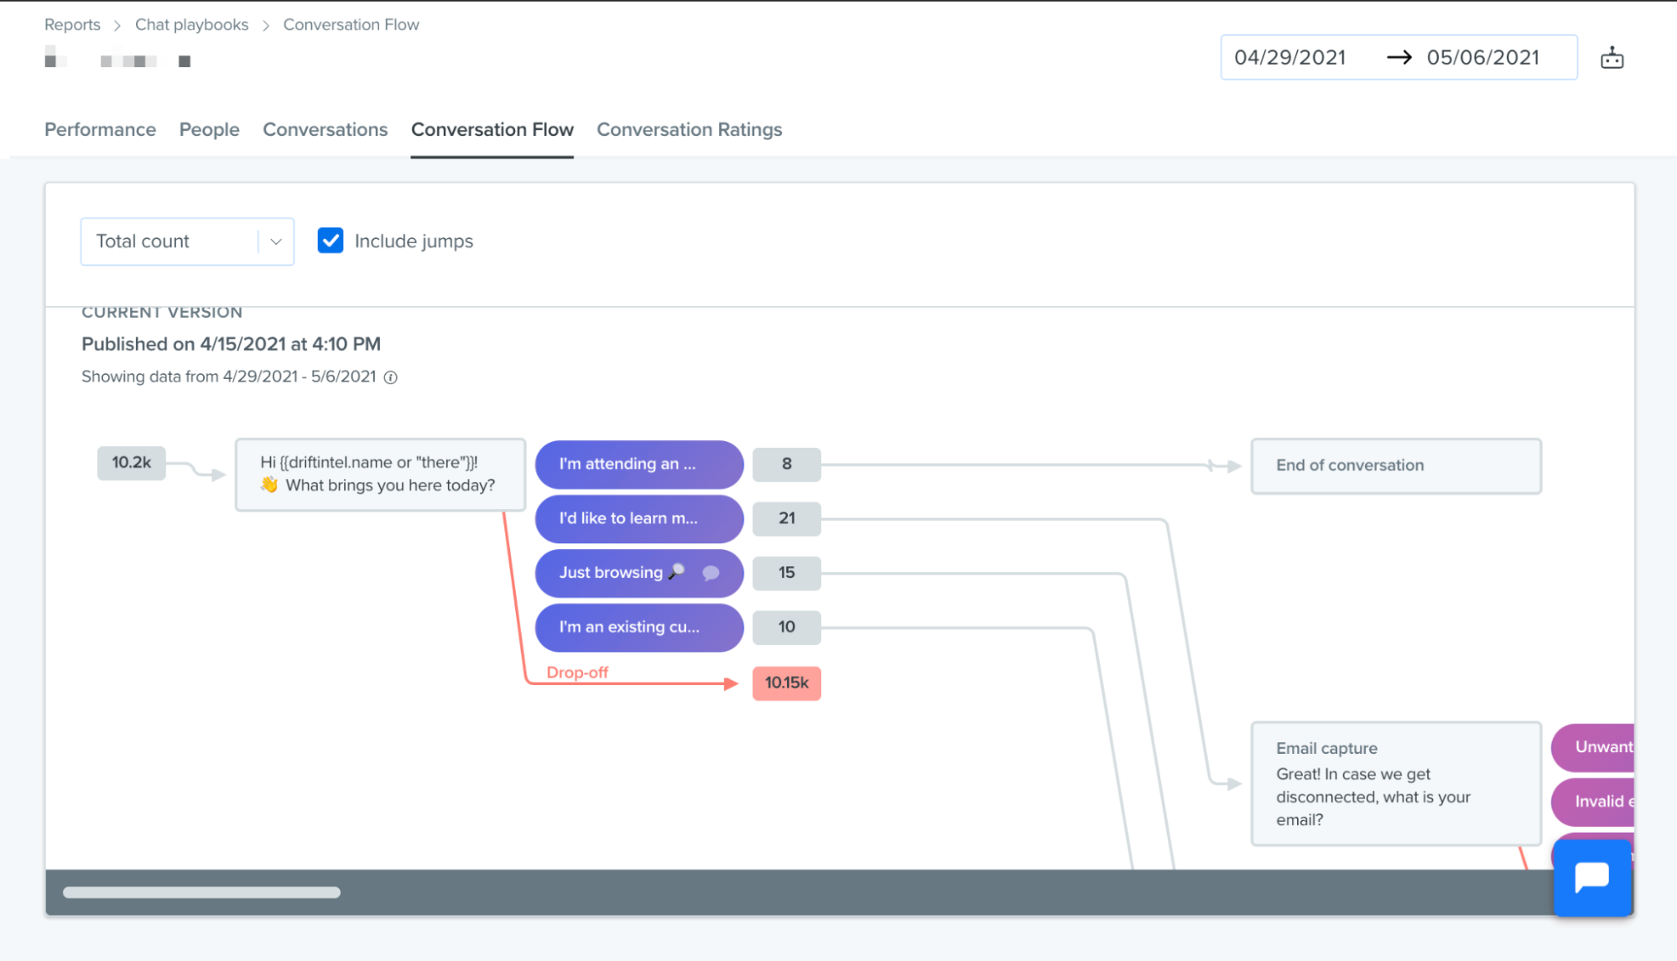Click the Reports breadcrumb link
1677x961 pixels.
click(x=72, y=24)
